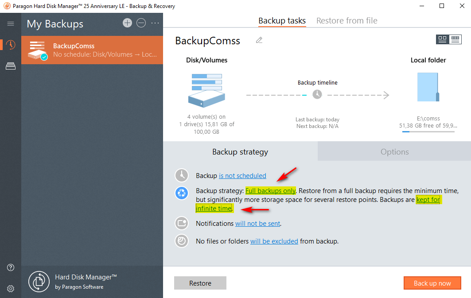Viewport: 471px width, 298px height.
Task: Click the 'Next backup: N/A' text
Action: coord(318,126)
